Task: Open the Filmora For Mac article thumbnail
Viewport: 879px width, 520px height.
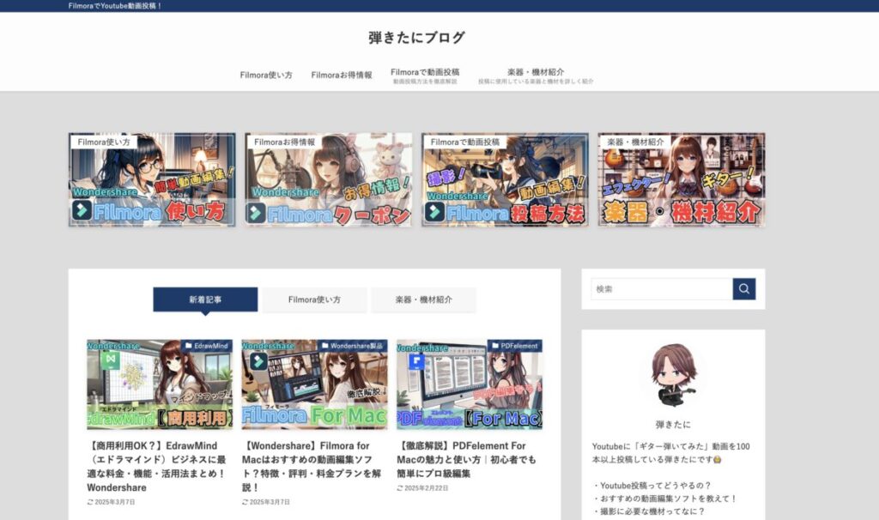Action: point(314,384)
